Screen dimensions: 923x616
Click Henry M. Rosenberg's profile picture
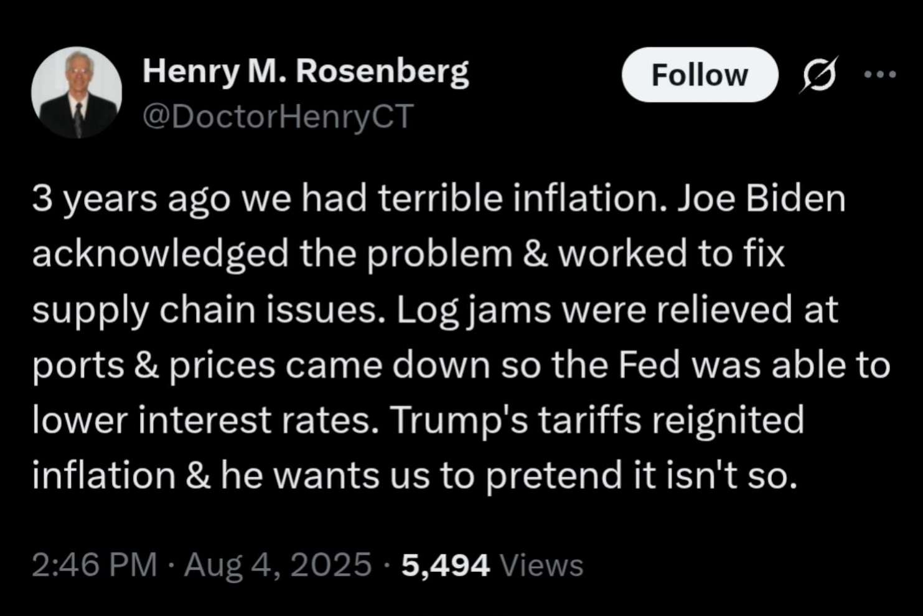coord(77,93)
